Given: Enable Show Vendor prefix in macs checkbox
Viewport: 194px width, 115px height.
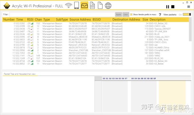Looking at the screenshot, I should click(131, 15).
